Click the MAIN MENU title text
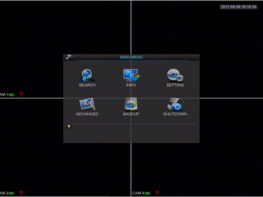The width and height of the screenshot is (263, 197). coord(131,57)
